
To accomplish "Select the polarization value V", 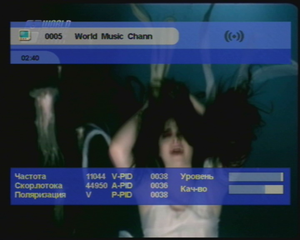I will point(88,195).
